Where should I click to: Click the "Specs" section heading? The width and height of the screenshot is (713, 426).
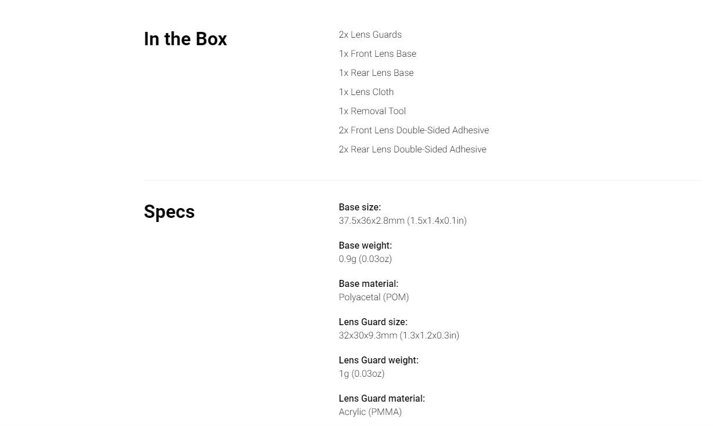click(169, 212)
